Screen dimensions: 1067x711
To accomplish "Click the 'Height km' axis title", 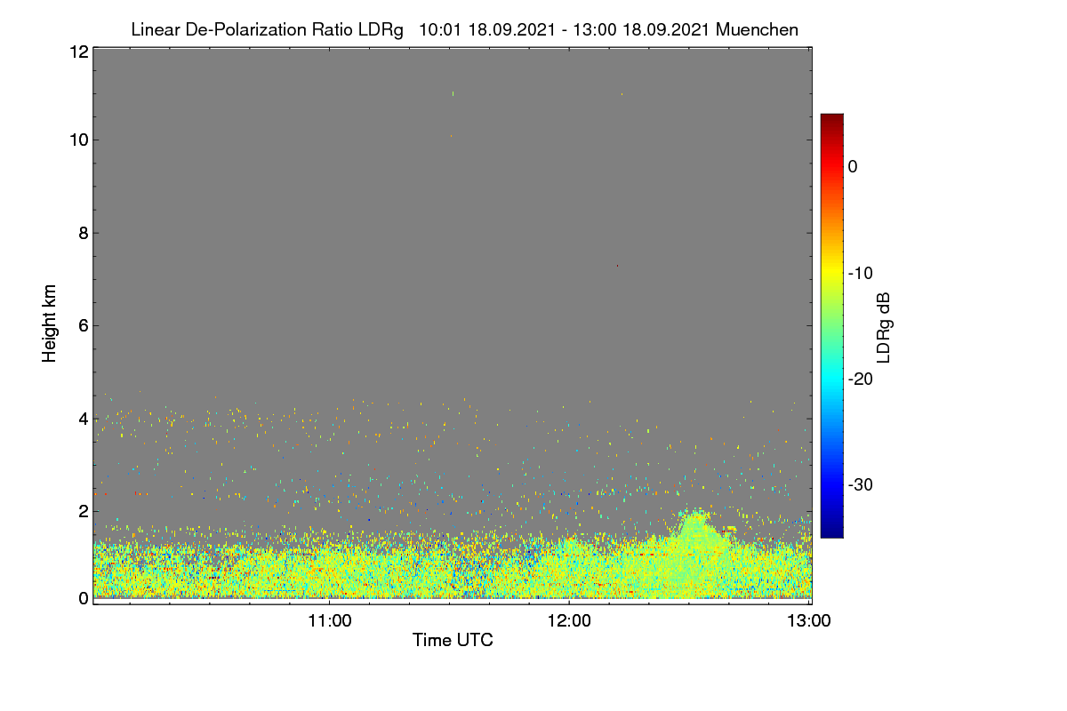I will click(50, 325).
